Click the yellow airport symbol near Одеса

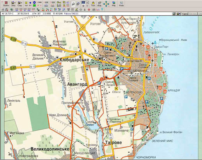(116, 89)
